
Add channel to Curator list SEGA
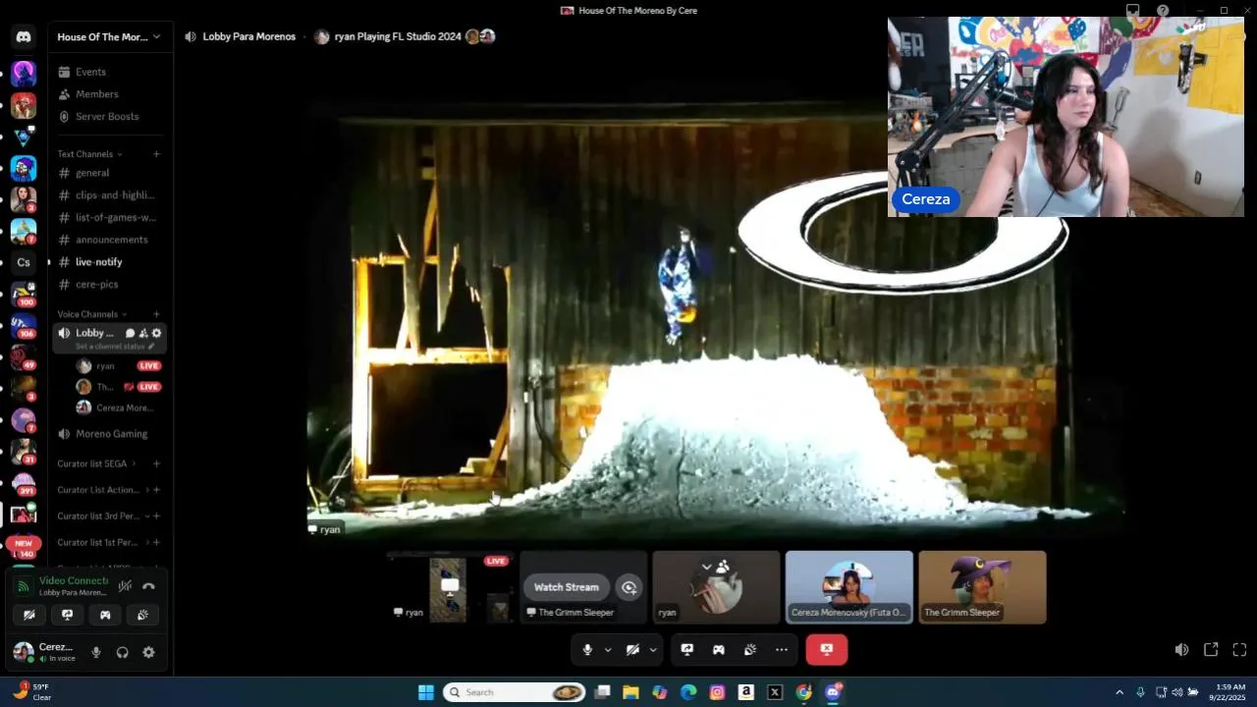tap(156, 463)
